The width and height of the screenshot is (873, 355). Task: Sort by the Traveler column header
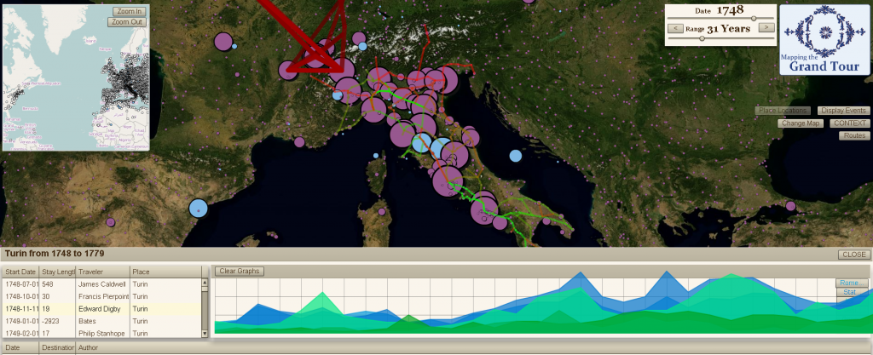coord(103,272)
